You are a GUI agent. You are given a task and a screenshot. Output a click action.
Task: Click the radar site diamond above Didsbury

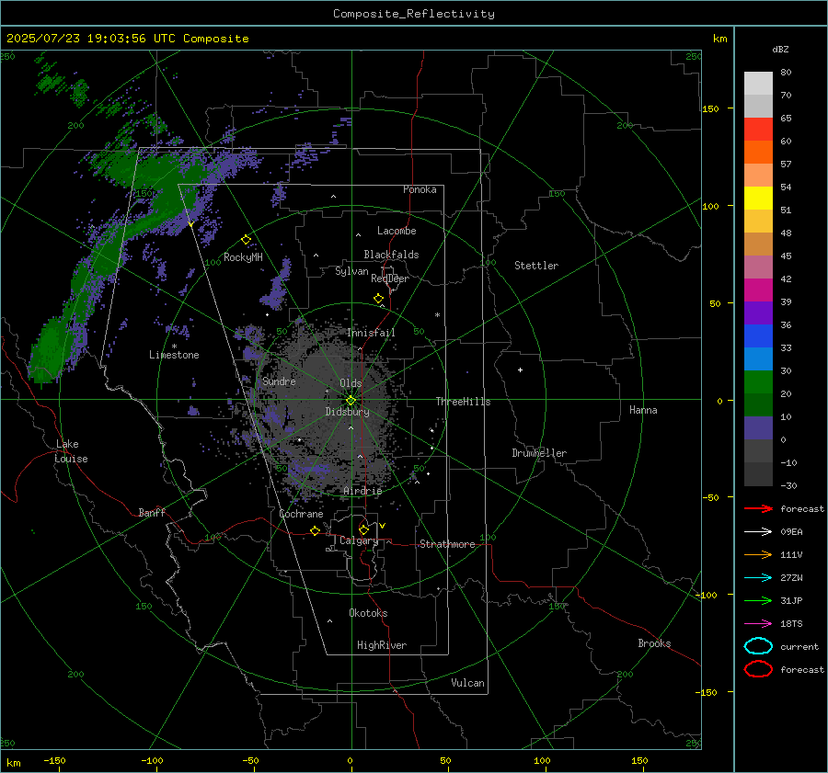(351, 401)
